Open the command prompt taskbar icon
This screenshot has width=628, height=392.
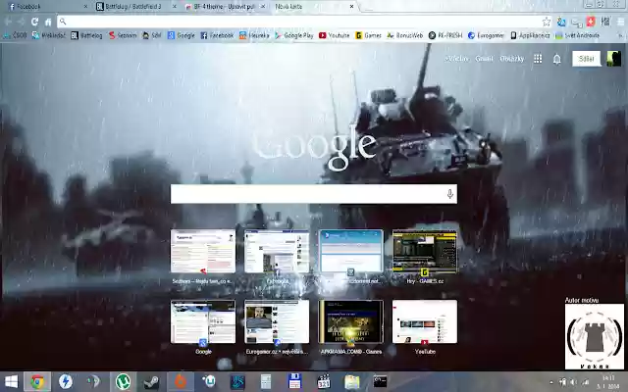380,381
